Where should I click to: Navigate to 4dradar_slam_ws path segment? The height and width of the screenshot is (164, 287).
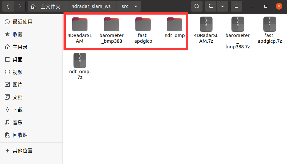(91, 6)
